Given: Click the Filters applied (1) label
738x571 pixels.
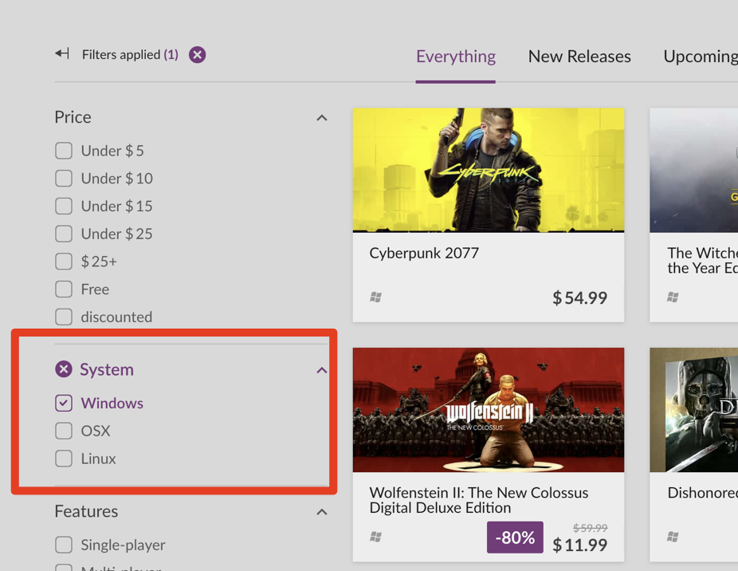Looking at the screenshot, I should [131, 55].
